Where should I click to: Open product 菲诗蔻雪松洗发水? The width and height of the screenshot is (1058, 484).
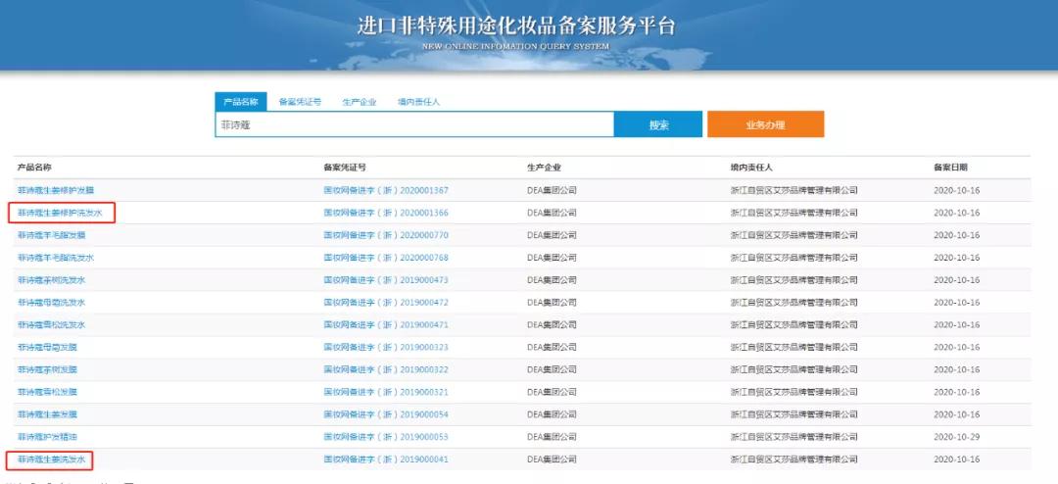[x=51, y=324]
